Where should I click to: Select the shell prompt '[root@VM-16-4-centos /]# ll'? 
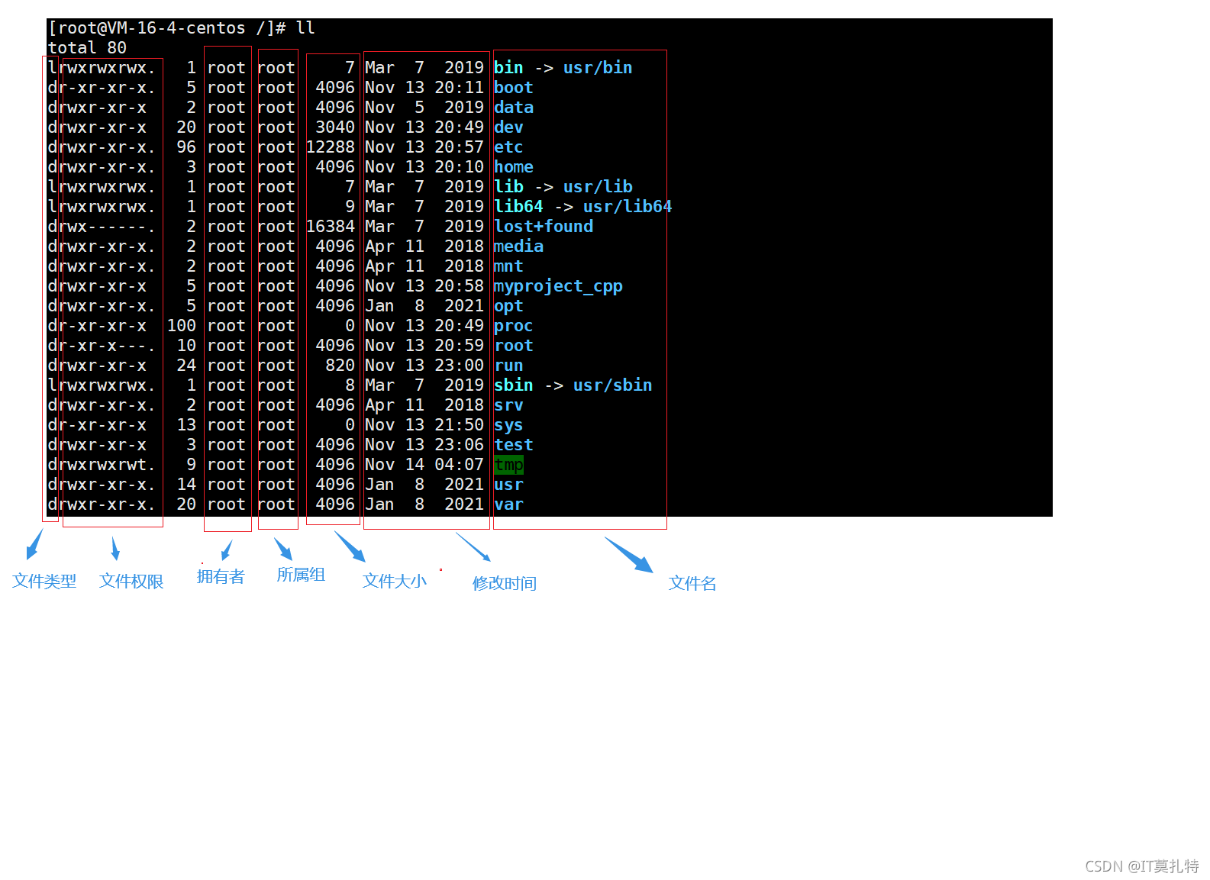[181, 28]
